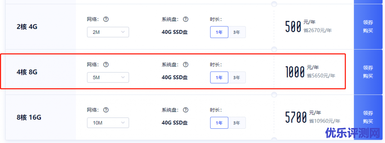Click network help icon in 4核 8G row
The width and height of the screenshot is (385, 143).
[106, 65]
